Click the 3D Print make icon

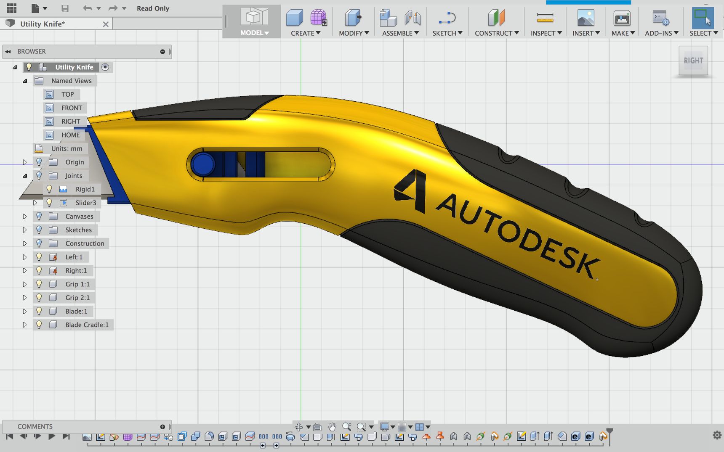[x=622, y=18]
